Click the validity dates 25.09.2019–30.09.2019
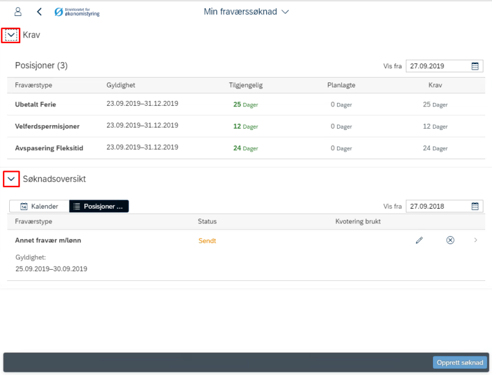The image size is (492, 375). click(52, 269)
